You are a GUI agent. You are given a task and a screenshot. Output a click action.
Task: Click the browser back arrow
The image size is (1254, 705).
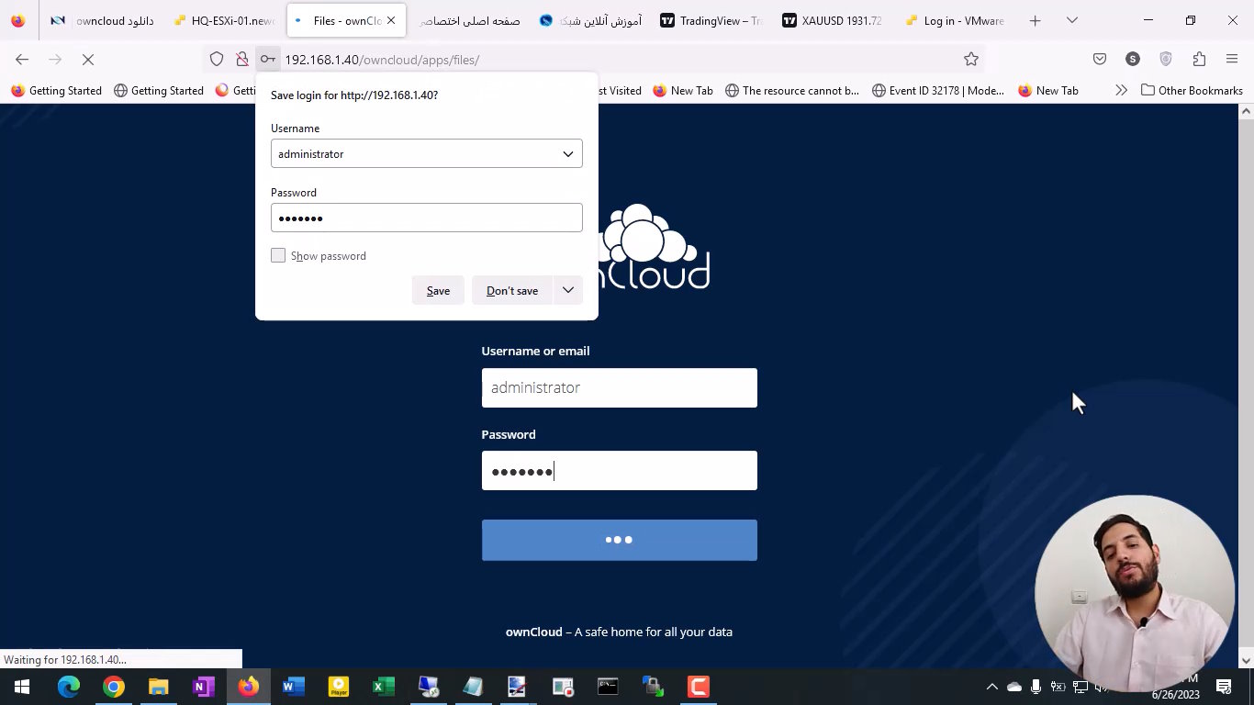click(x=22, y=60)
